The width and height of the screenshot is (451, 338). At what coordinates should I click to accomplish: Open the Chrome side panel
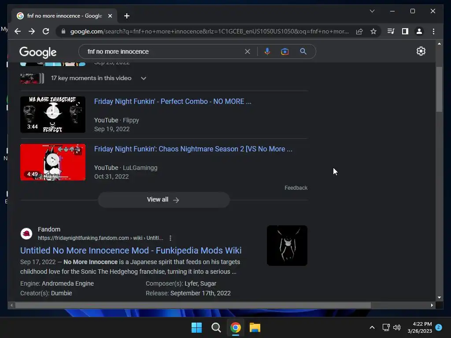(x=405, y=31)
